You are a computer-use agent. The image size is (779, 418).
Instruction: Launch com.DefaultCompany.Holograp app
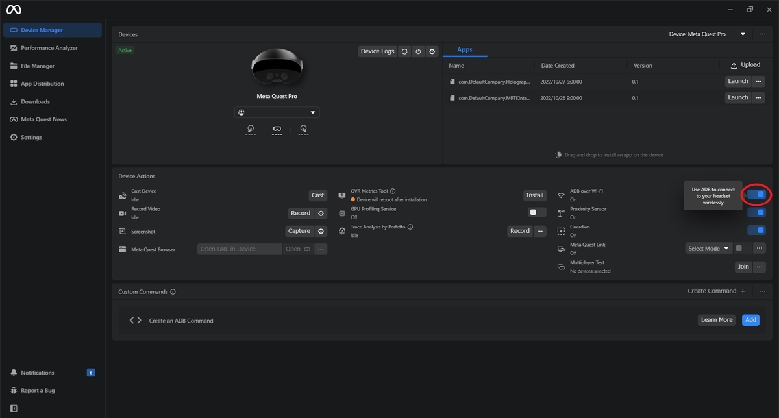click(x=738, y=81)
